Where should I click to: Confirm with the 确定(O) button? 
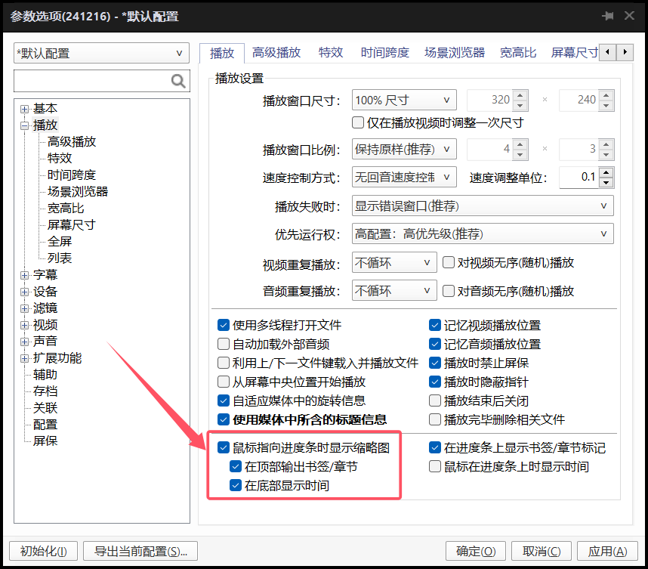click(x=476, y=551)
